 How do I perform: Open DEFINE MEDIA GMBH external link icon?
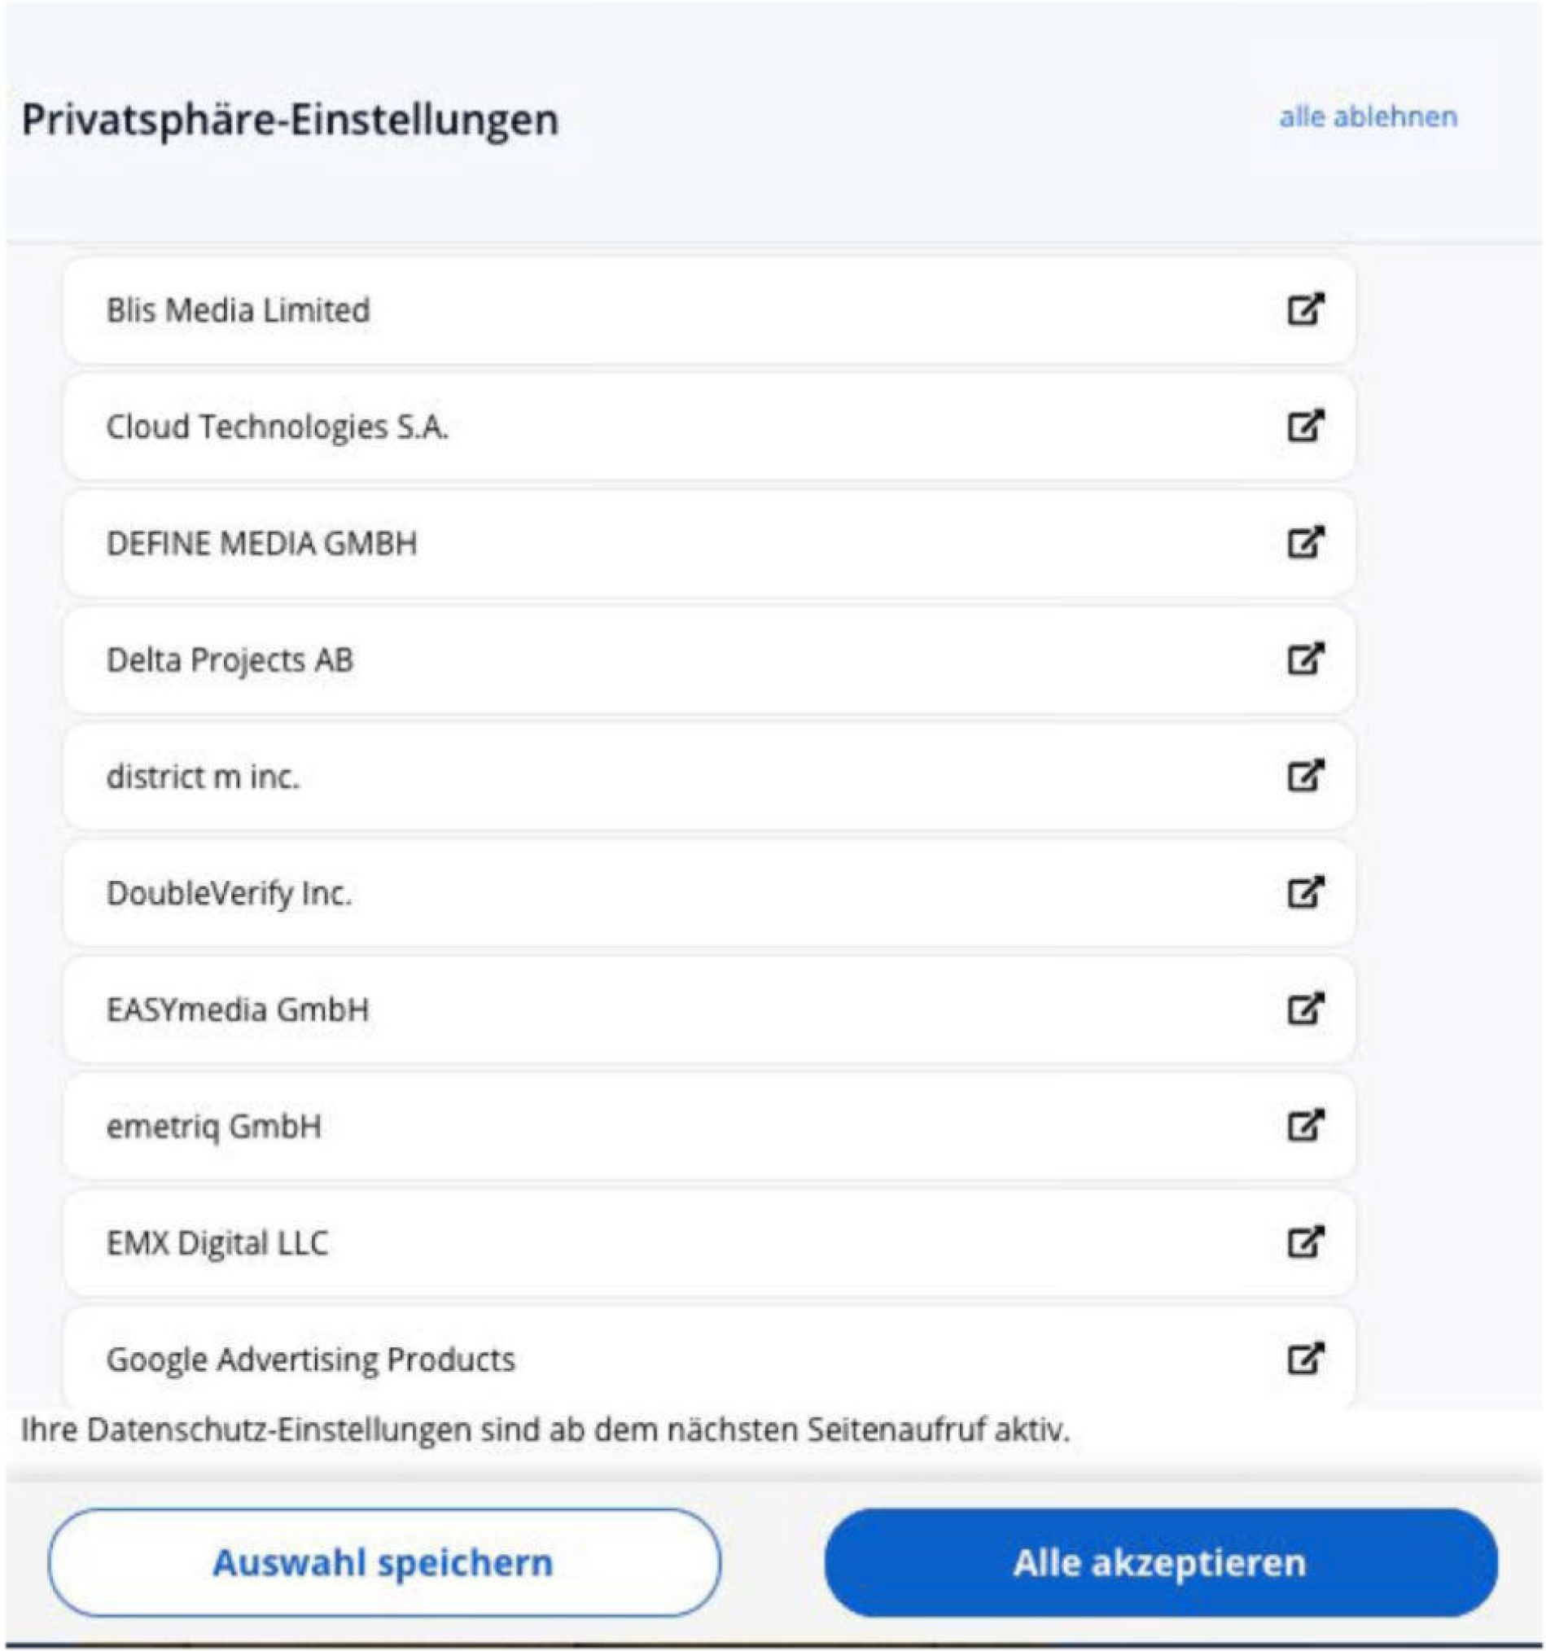1304,543
